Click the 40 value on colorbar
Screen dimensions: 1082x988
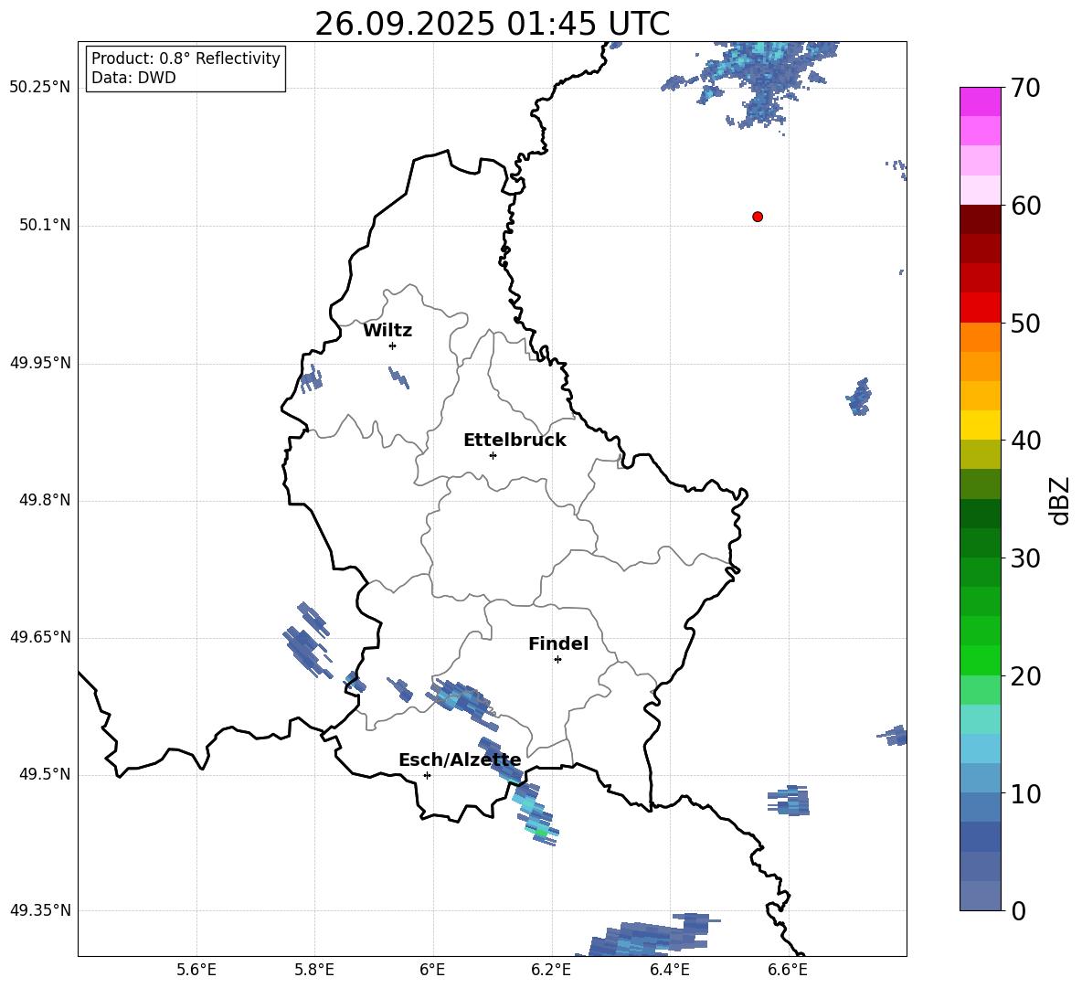pos(1024,441)
